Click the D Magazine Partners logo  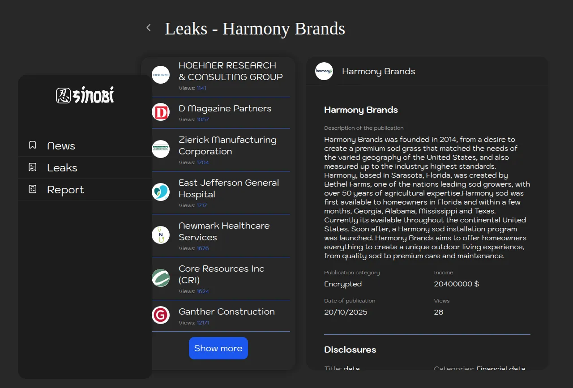[161, 112]
